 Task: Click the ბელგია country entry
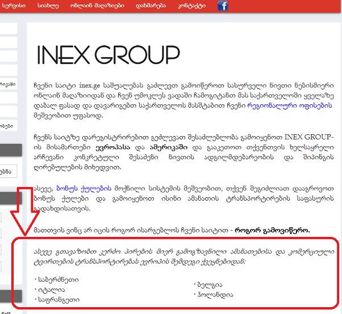[210, 285]
